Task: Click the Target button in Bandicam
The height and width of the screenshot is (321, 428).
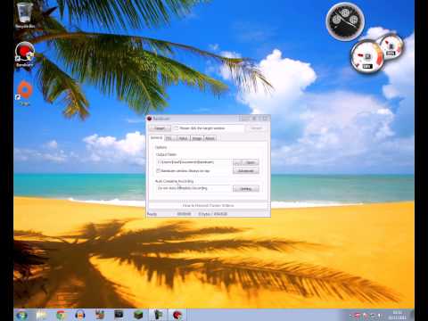Action: pos(160,128)
